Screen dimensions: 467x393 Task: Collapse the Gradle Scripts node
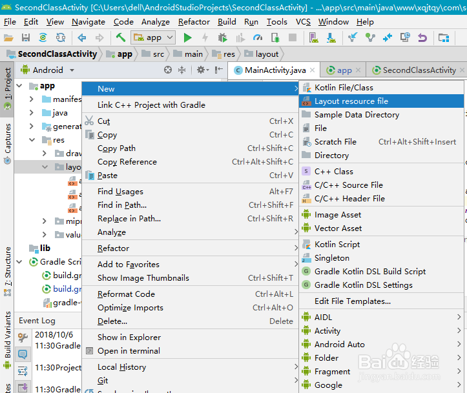(19, 262)
